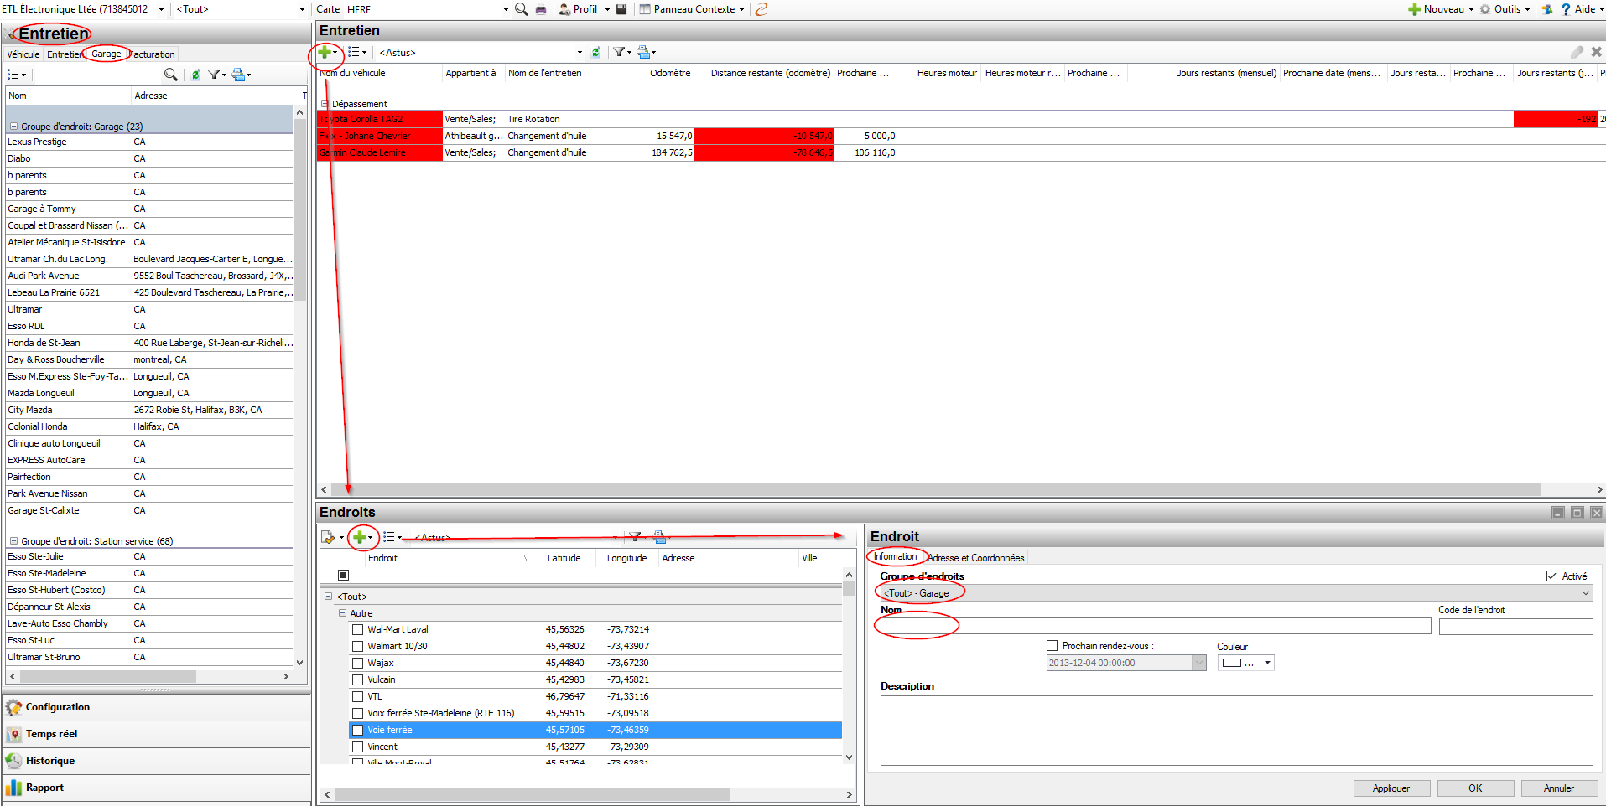
Task: Enable the Prochain rendez-vous checkbox
Action: 1052,646
